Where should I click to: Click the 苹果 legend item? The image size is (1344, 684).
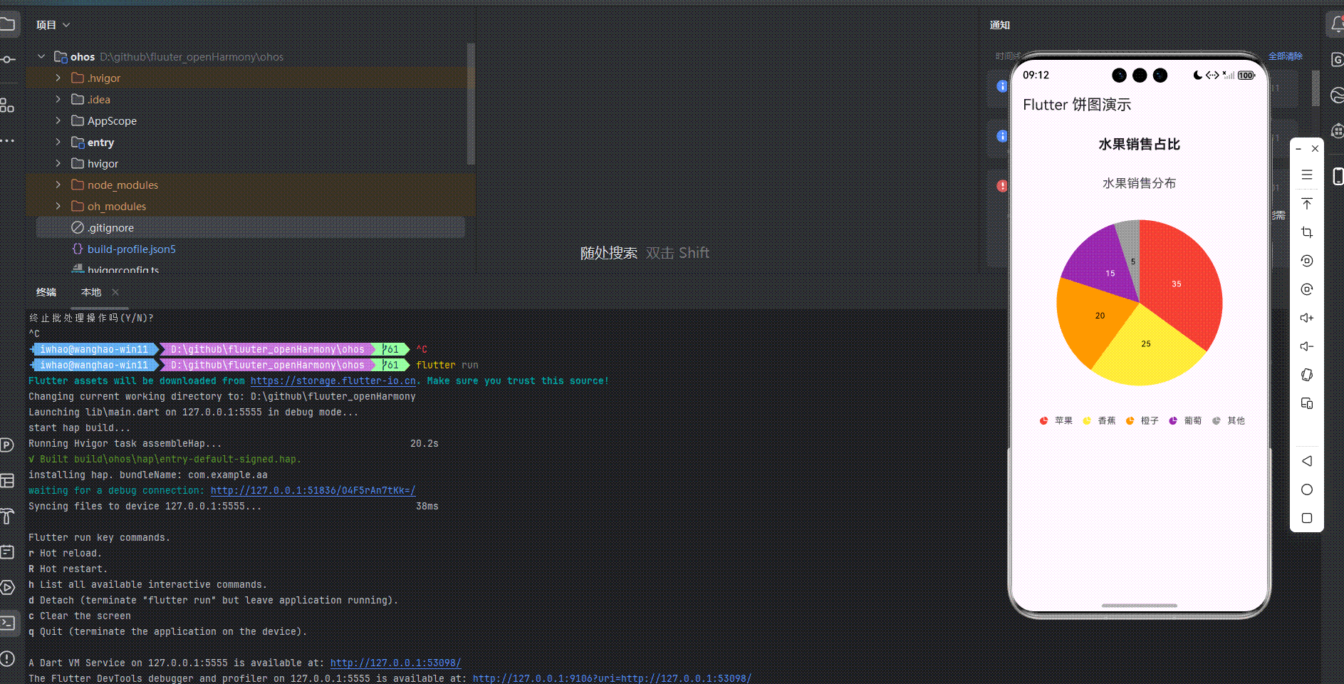(1056, 420)
